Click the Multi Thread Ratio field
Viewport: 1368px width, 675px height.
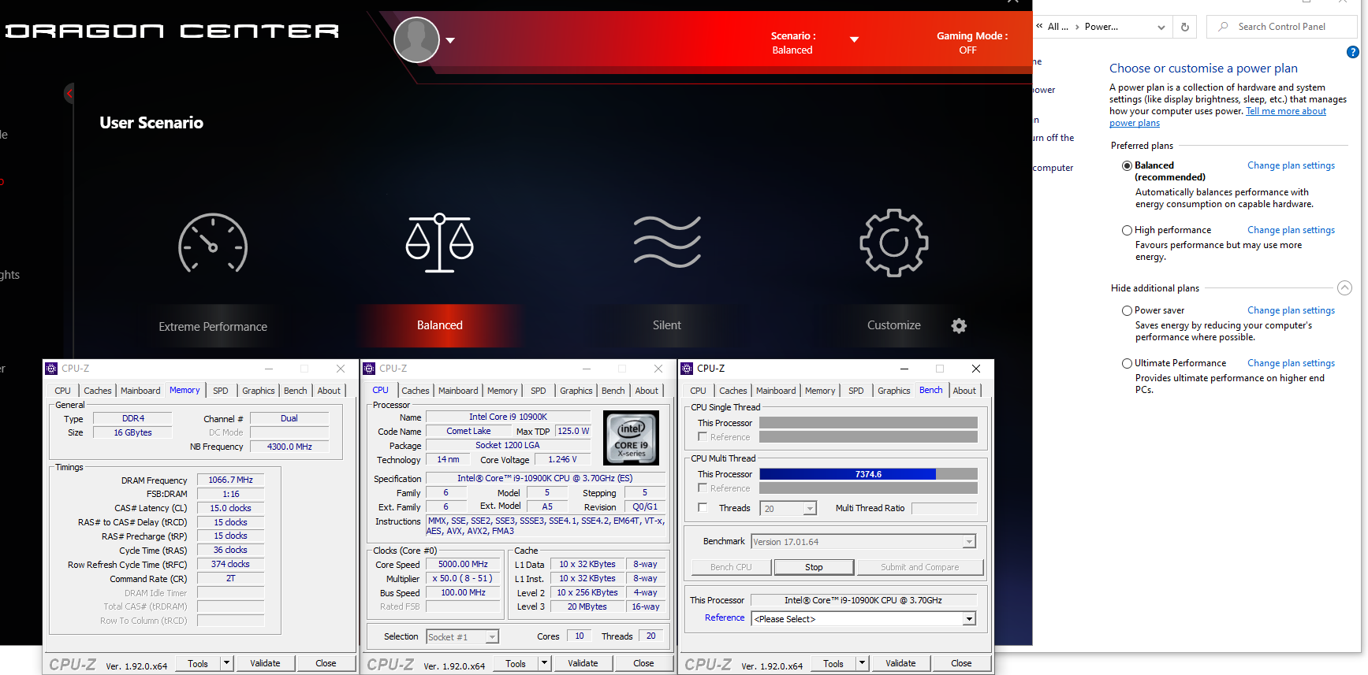[x=944, y=509]
